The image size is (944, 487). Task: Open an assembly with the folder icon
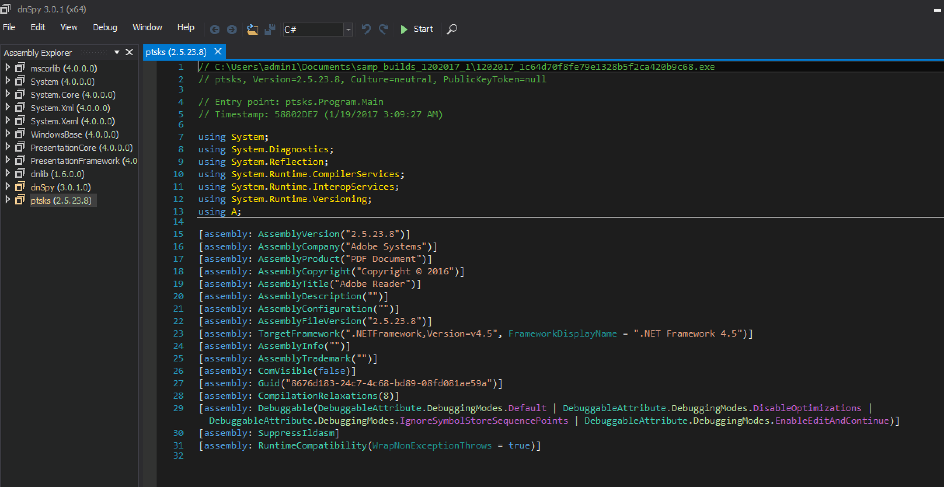tap(253, 29)
